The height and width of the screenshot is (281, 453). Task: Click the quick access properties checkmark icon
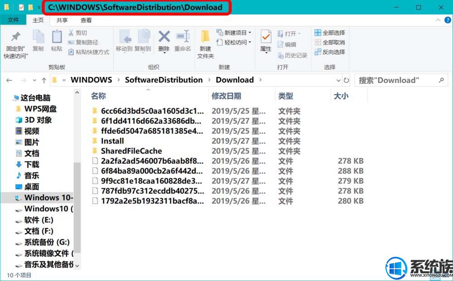(21, 7)
